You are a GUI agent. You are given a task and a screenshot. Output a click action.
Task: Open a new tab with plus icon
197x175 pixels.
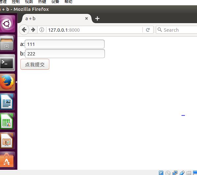[x=97, y=18]
